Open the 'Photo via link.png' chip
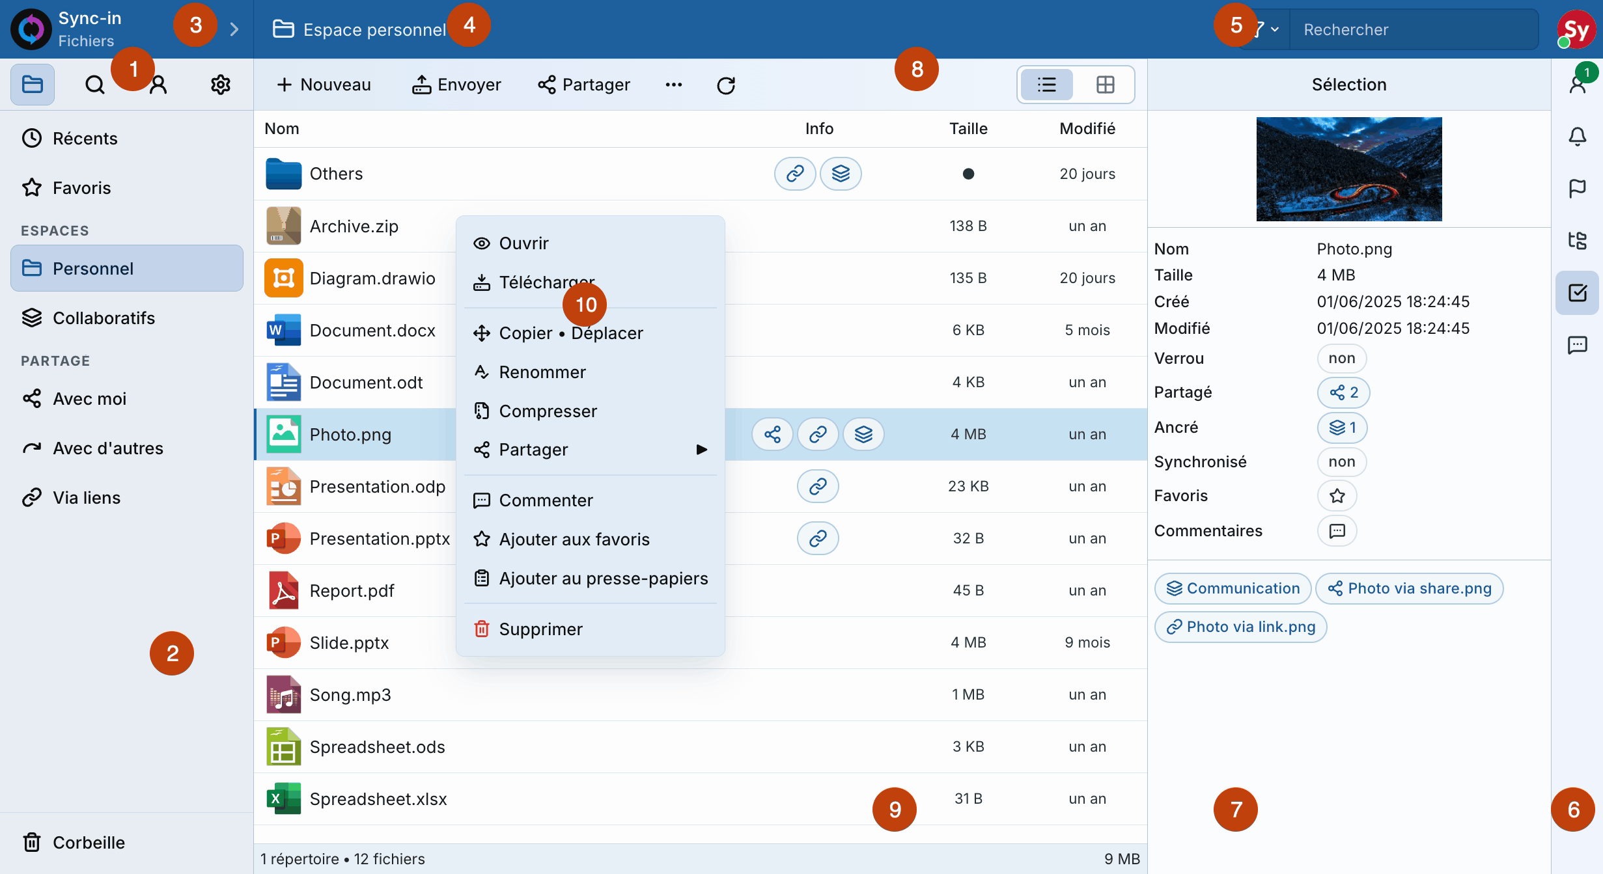The image size is (1603, 874). (1240, 627)
